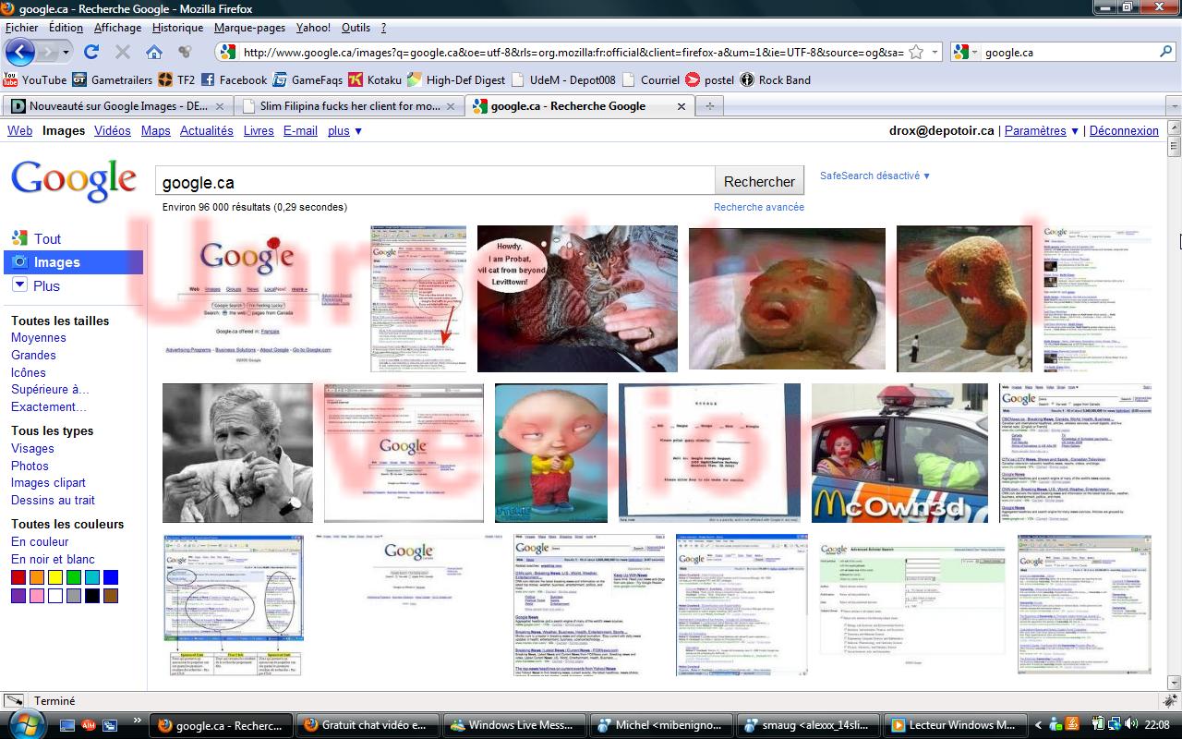
Task: Expand the quick launch overflow chevron
Action: [138, 721]
